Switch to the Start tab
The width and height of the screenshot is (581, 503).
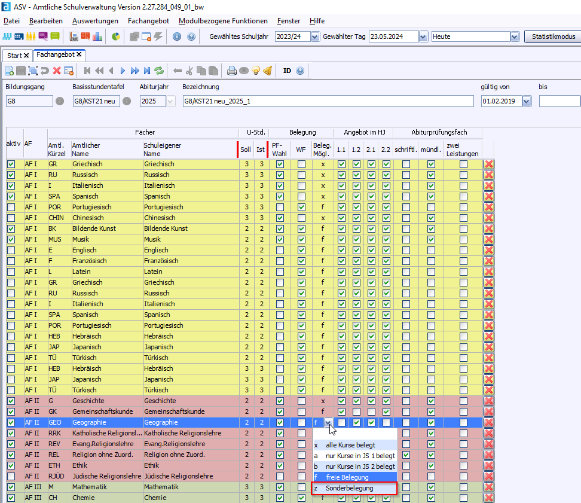tap(14, 55)
